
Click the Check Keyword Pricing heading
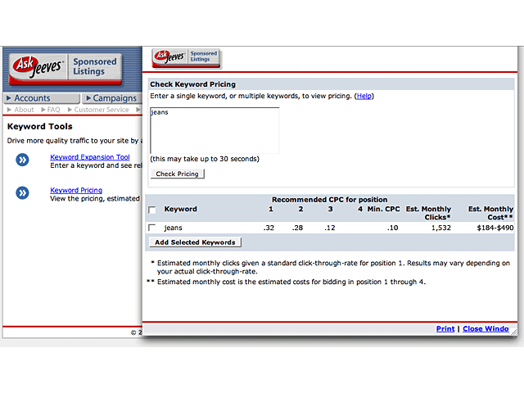(x=193, y=84)
